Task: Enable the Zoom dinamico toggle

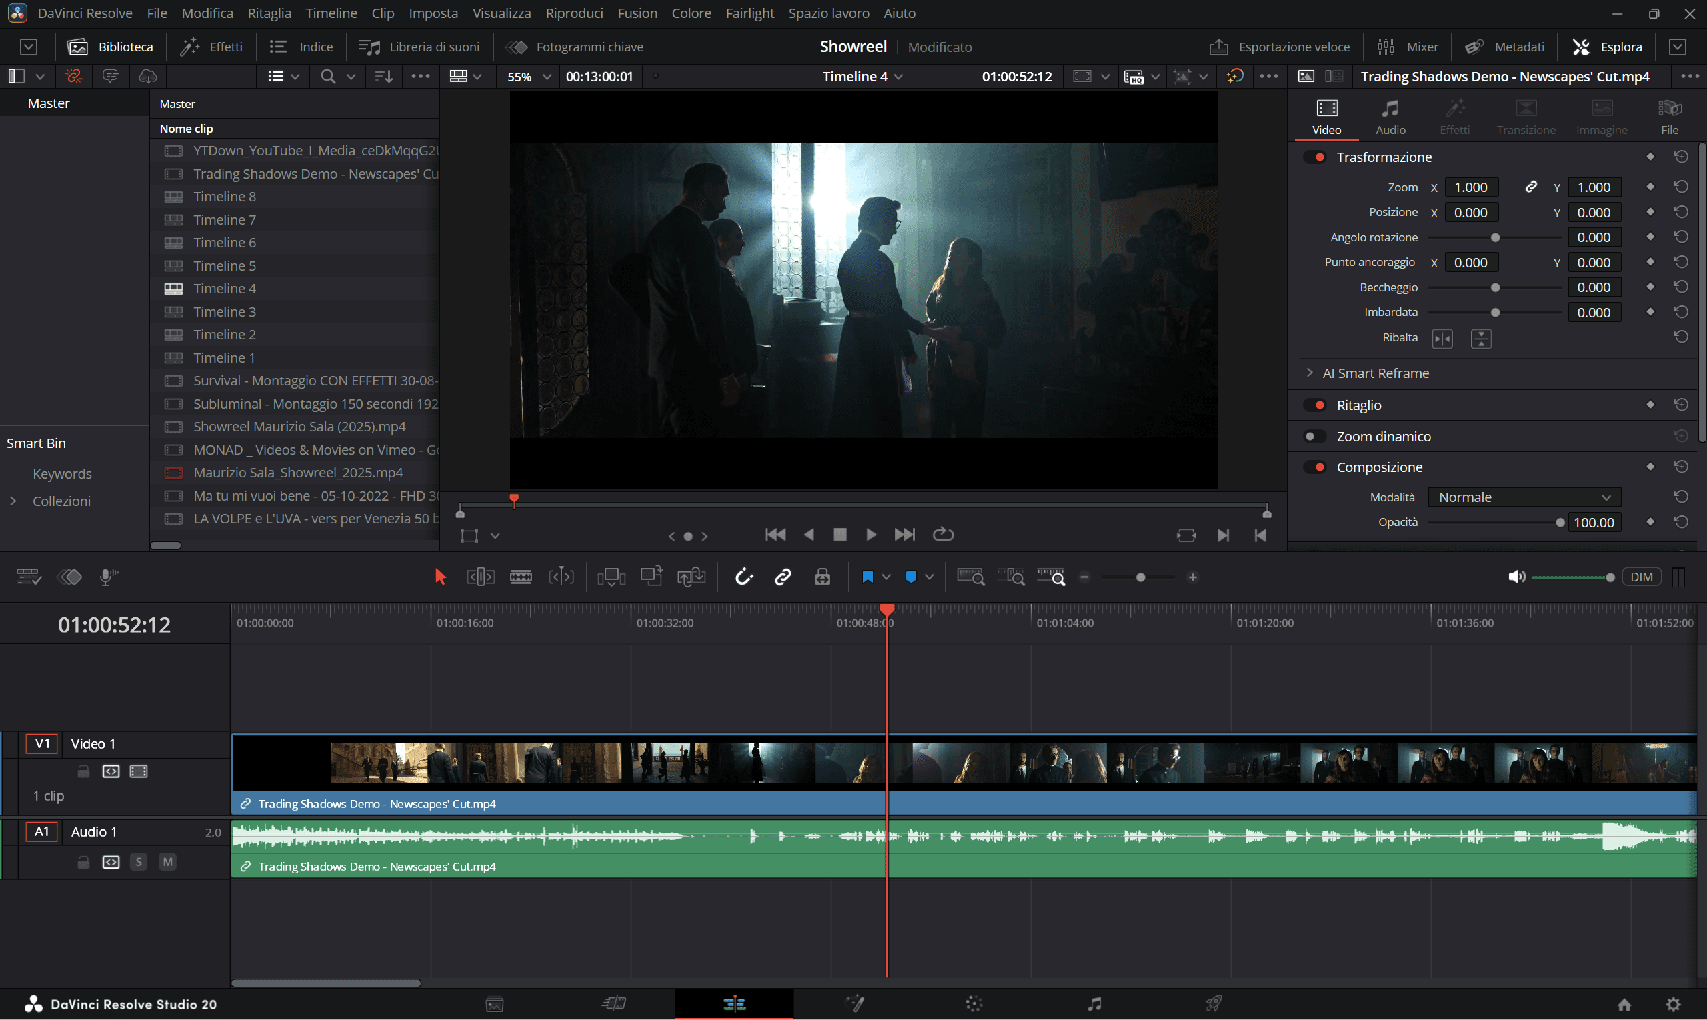Action: pyautogui.click(x=1314, y=437)
